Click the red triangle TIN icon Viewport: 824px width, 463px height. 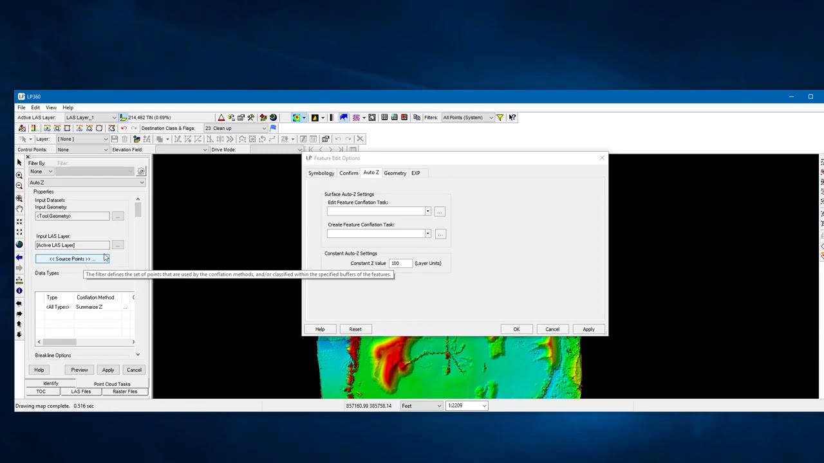tap(221, 118)
